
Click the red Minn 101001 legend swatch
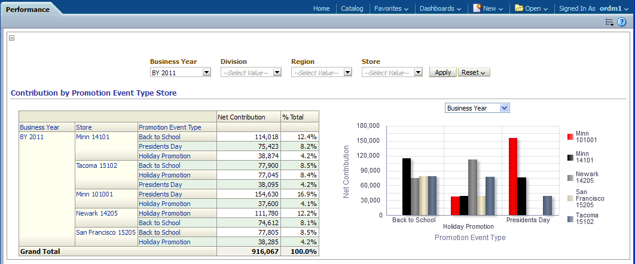pos(570,137)
